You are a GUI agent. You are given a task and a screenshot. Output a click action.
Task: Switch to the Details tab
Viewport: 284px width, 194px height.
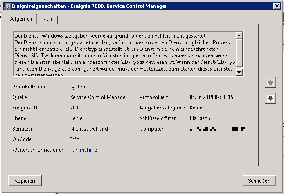[x=47, y=20]
